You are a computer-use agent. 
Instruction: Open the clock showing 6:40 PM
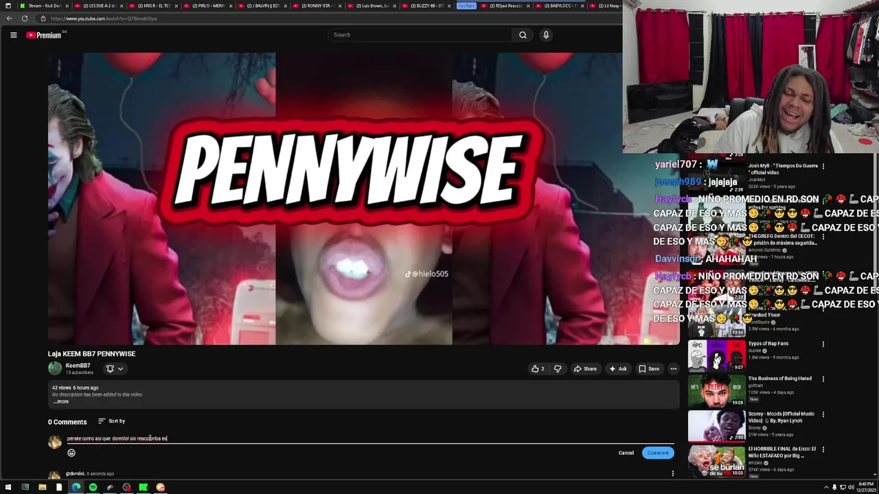pyautogui.click(x=867, y=487)
